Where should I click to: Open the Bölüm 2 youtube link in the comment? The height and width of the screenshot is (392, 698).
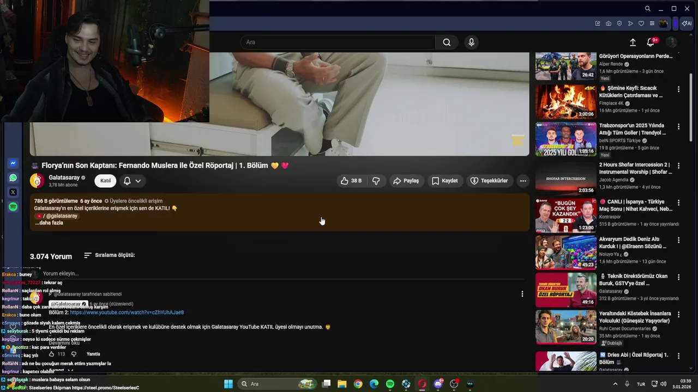point(127,313)
